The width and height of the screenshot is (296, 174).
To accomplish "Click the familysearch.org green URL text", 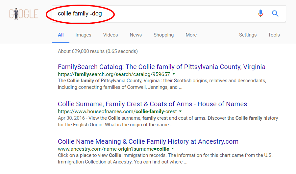I will click(x=114, y=74).
